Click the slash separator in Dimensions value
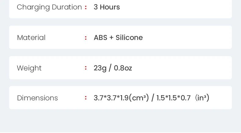The width and height of the screenshot is (241, 133). [x=153, y=98]
